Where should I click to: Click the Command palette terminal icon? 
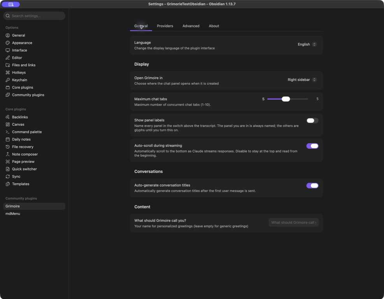[8, 132]
